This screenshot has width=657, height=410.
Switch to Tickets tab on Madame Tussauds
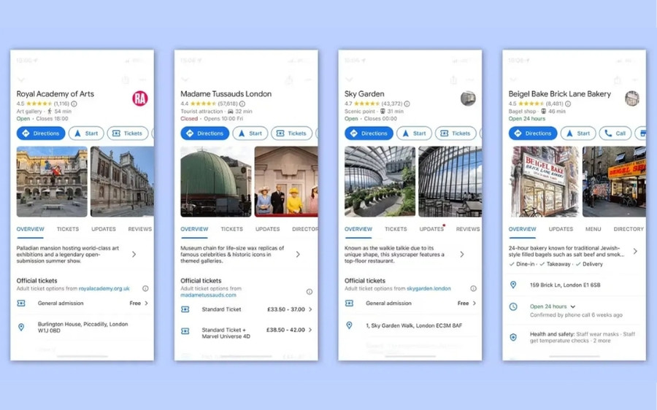pos(231,229)
